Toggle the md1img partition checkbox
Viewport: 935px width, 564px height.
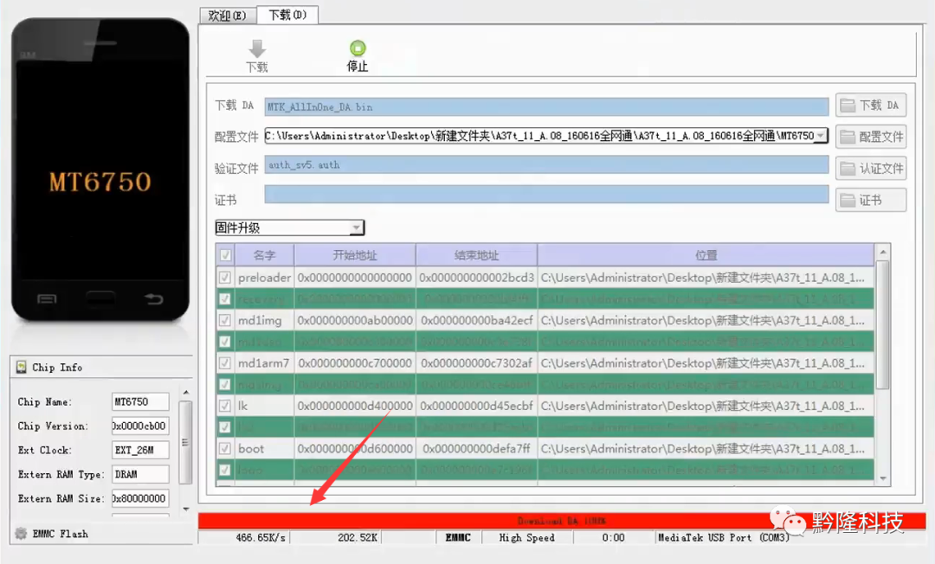tap(225, 320)
